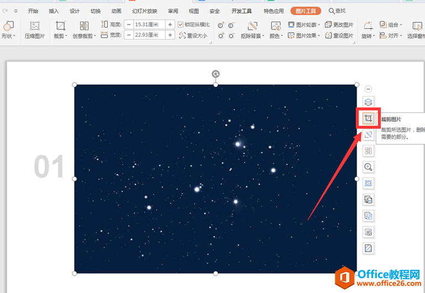Collapse the floating toolbar with the minus circle
The height and width of the screenshot is (293, 425).
[x=368, y=89]
